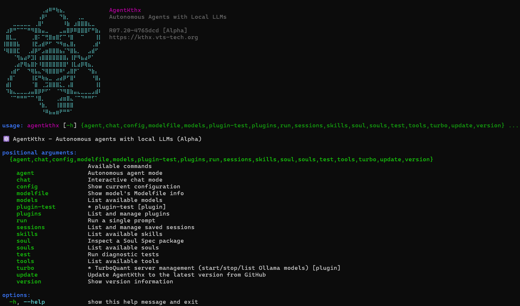Select the 'chat' command name
This screenshot has height=306, width=520.
pyautogui.click(x=23, y=180)
